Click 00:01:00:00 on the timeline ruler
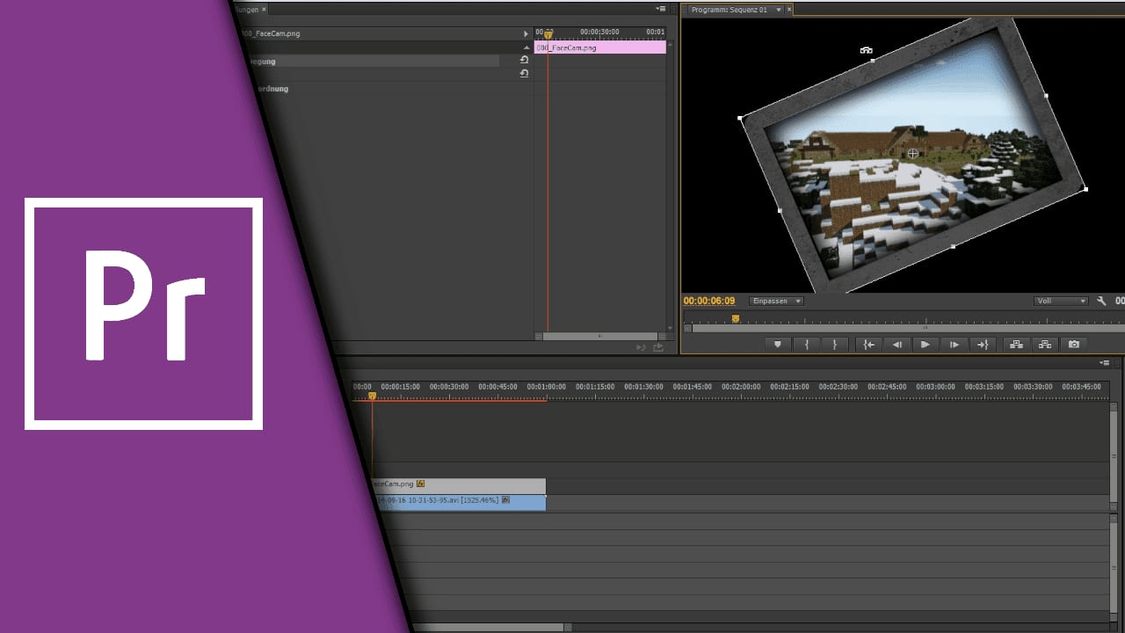1125x633 pixels. coord(547,386)
